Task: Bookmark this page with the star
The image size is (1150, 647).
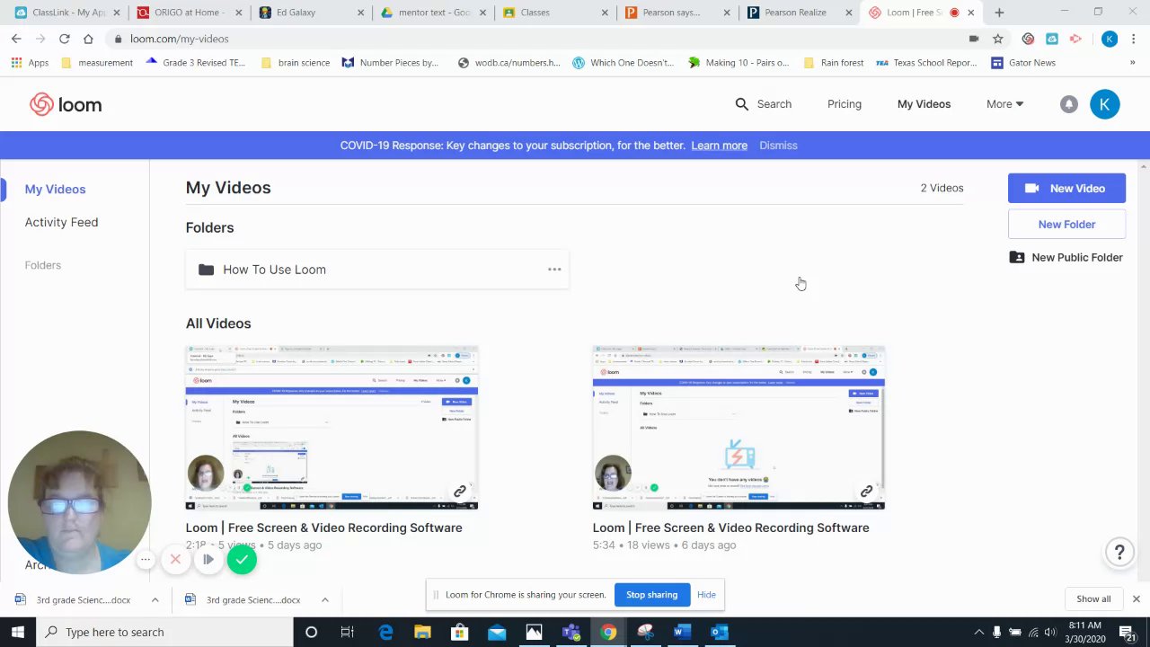Action: [x=997, y=39]
